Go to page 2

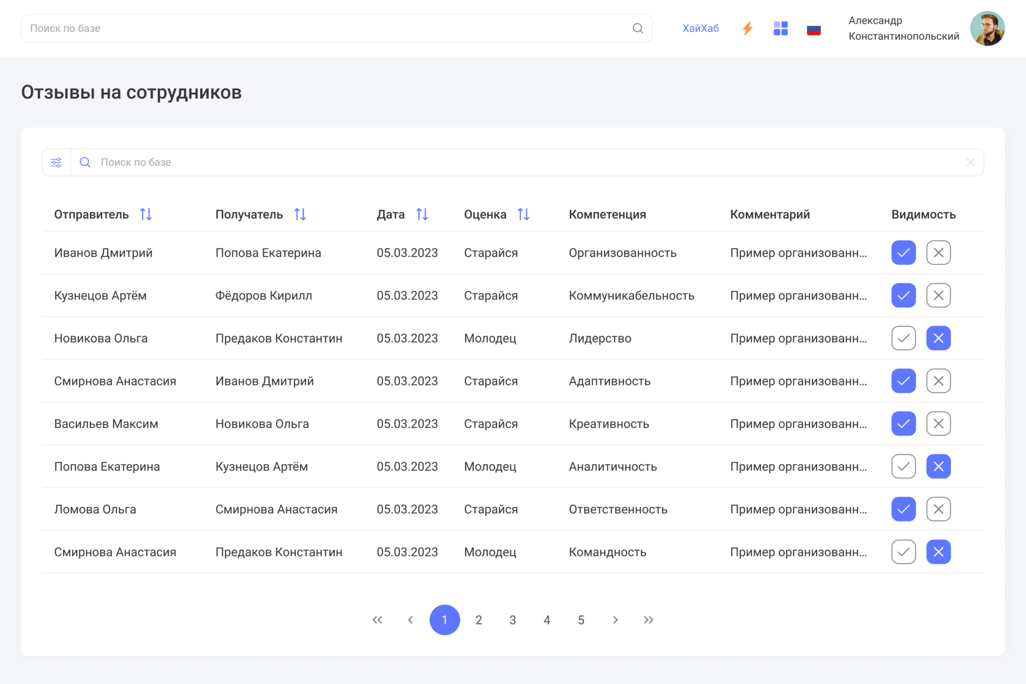(479, 620)
